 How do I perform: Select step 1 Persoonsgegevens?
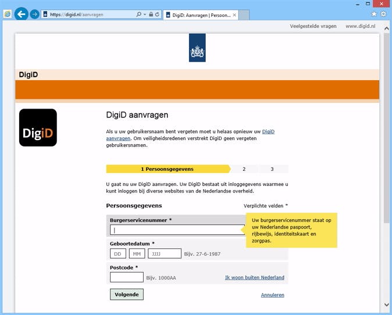pyautogui.click(x=167, y=169)
